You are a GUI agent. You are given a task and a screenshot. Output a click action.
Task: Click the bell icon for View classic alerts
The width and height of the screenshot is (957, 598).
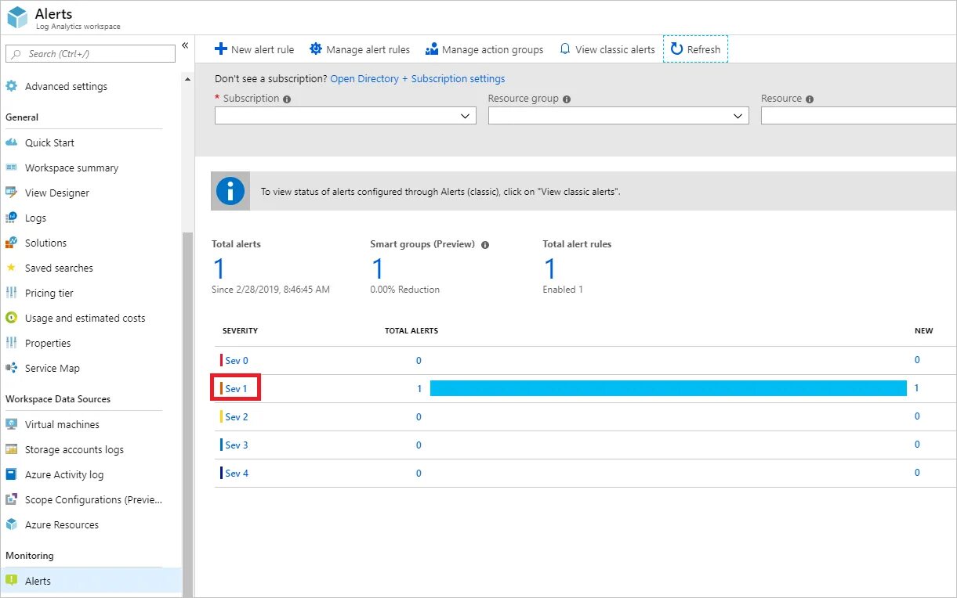[x=565, y=49]
